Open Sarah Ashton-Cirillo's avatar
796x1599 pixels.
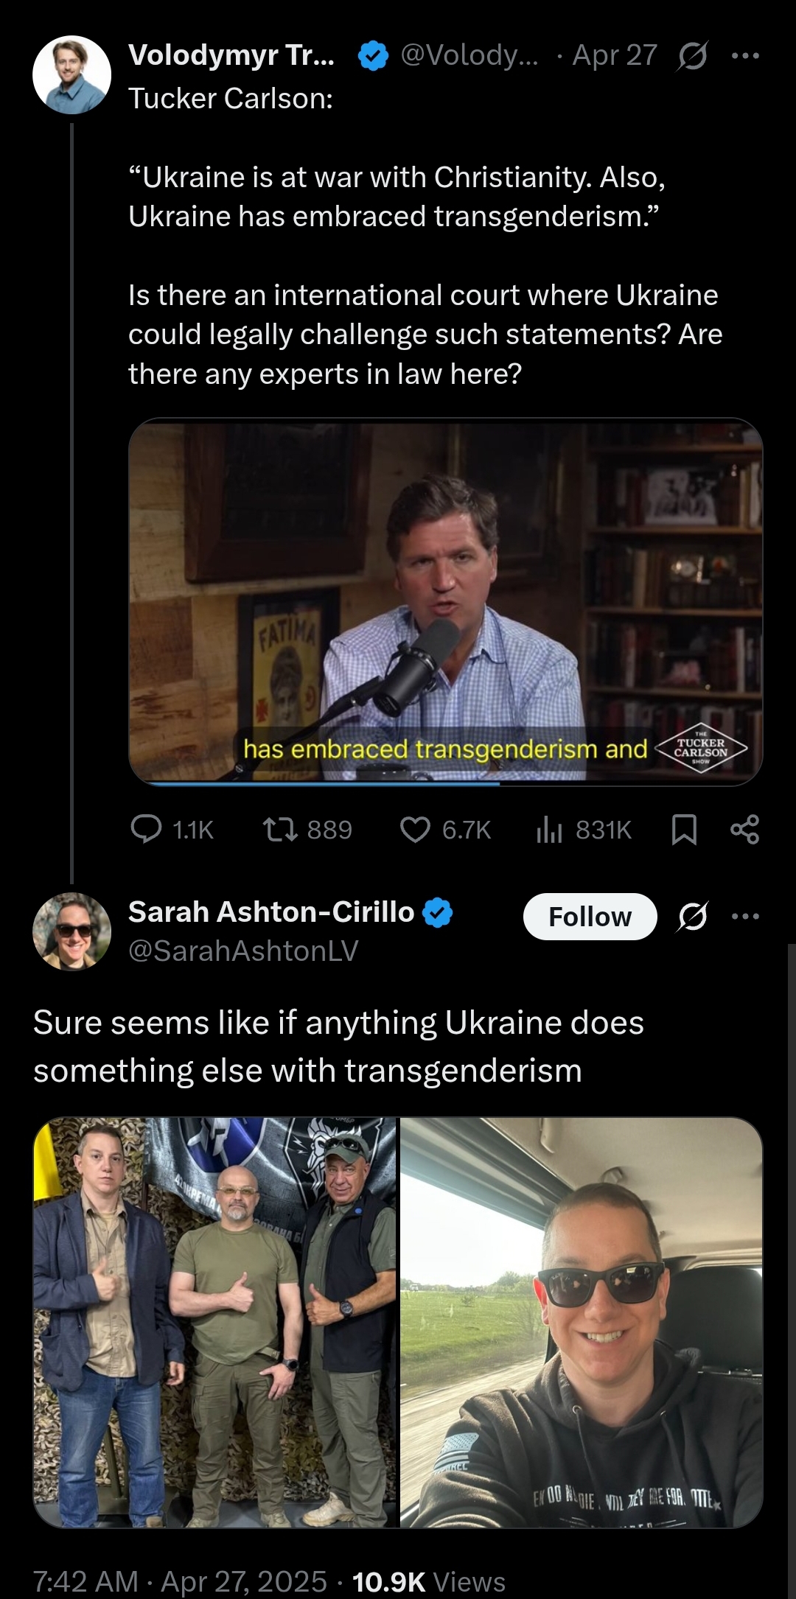pyautogui.click(x=71, y=931)
